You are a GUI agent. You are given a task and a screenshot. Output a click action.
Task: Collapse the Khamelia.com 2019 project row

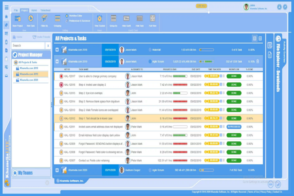57,61
